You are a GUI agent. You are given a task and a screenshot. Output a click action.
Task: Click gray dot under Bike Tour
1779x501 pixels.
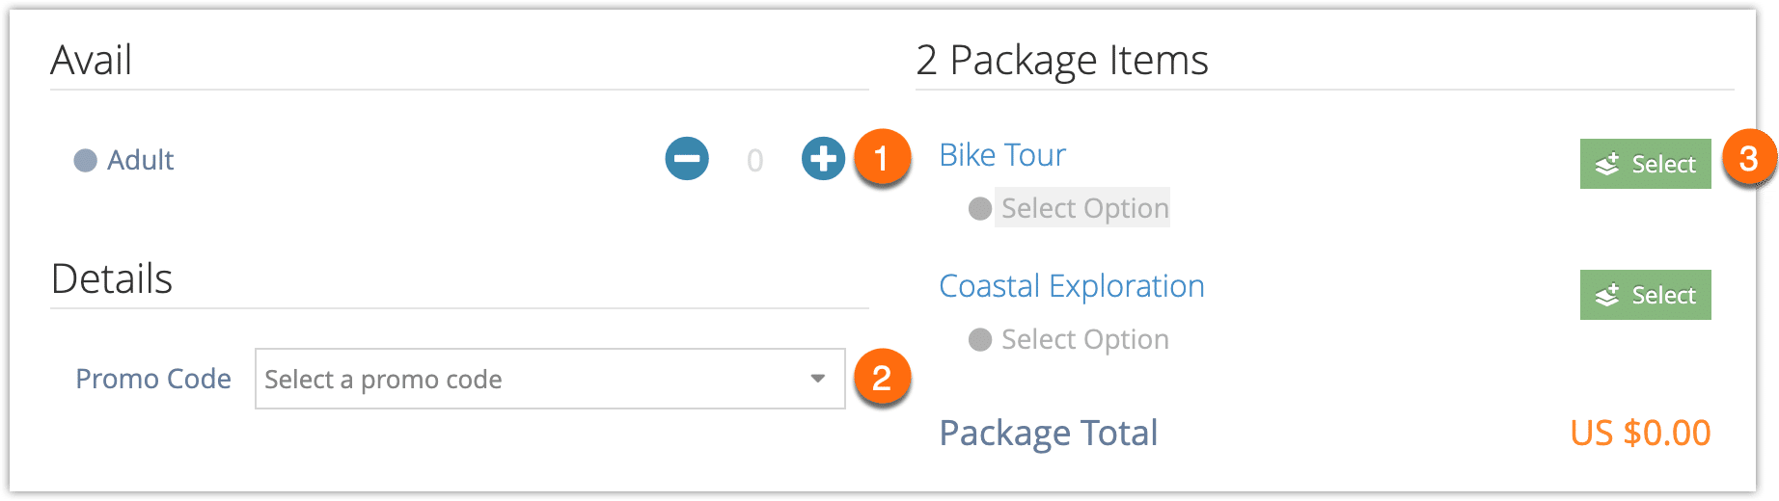pos(980,208)
